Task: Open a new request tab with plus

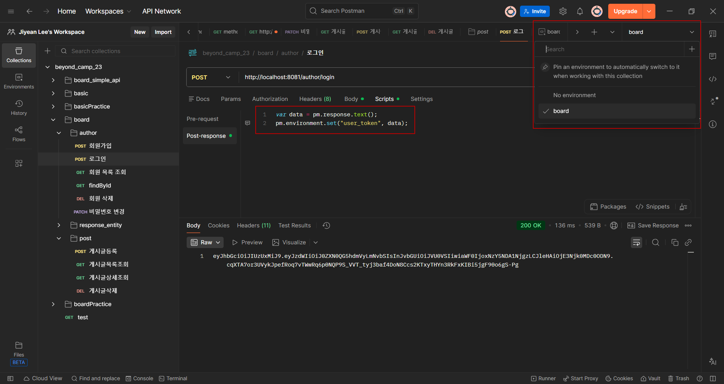Action: (x=594, y=32)
